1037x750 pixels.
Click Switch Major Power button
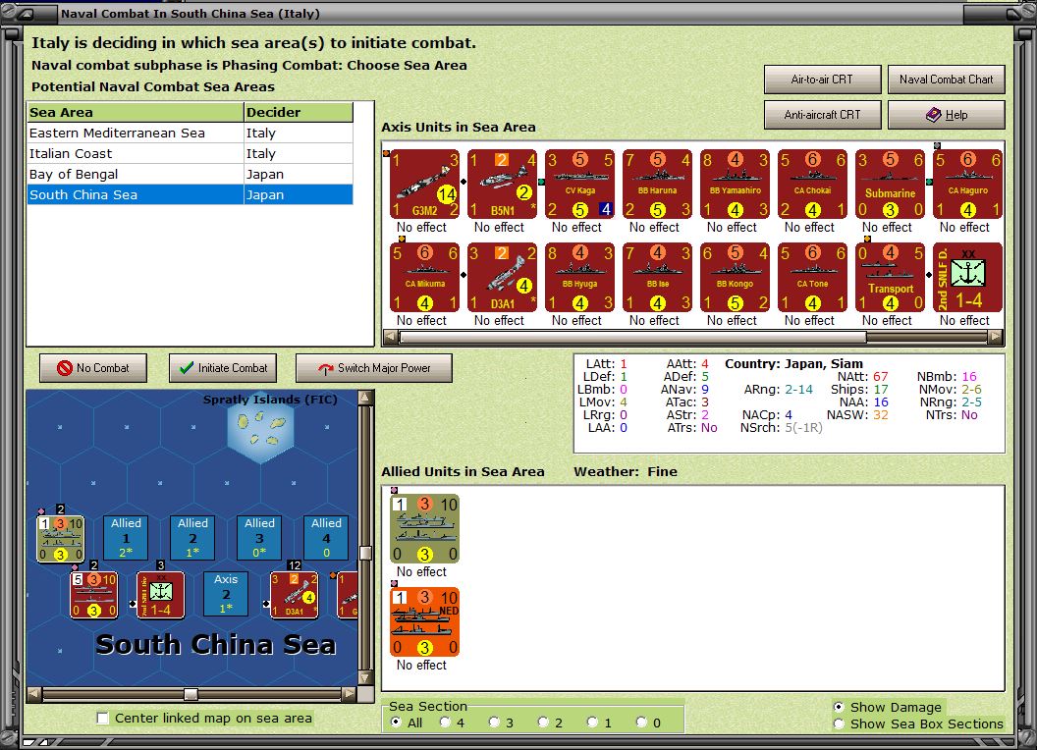(x=374, y=368)
